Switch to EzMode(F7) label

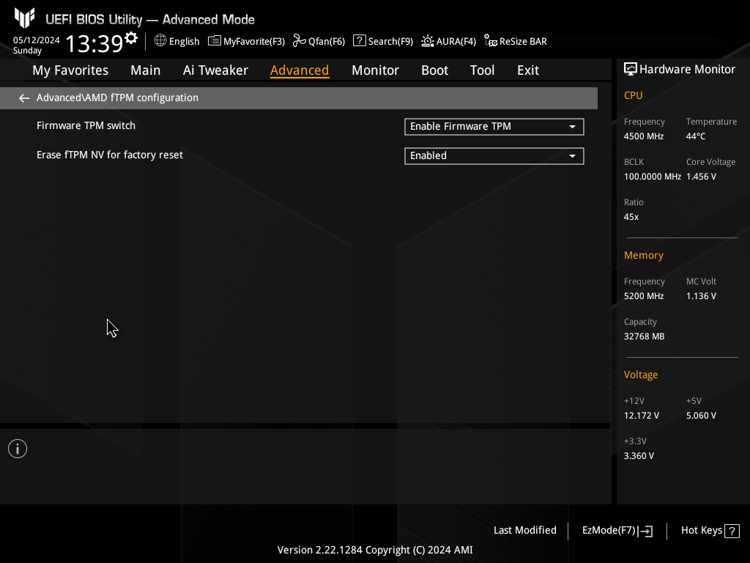click(x=609, y=531)
